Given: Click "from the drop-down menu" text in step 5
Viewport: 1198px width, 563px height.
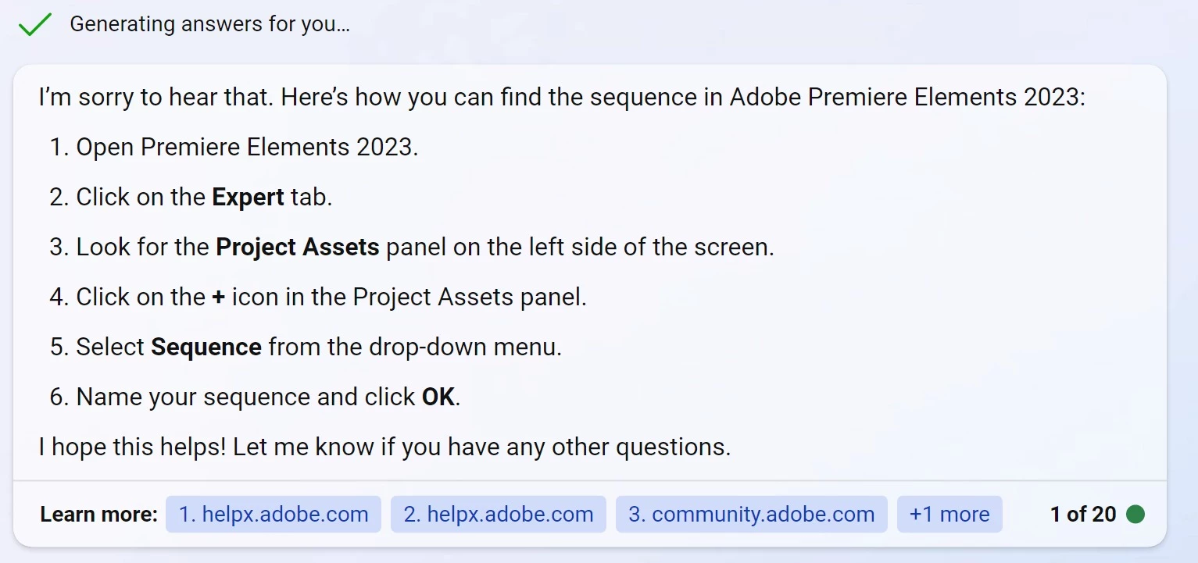Looking at the screenshot, I should pos(415,347).
